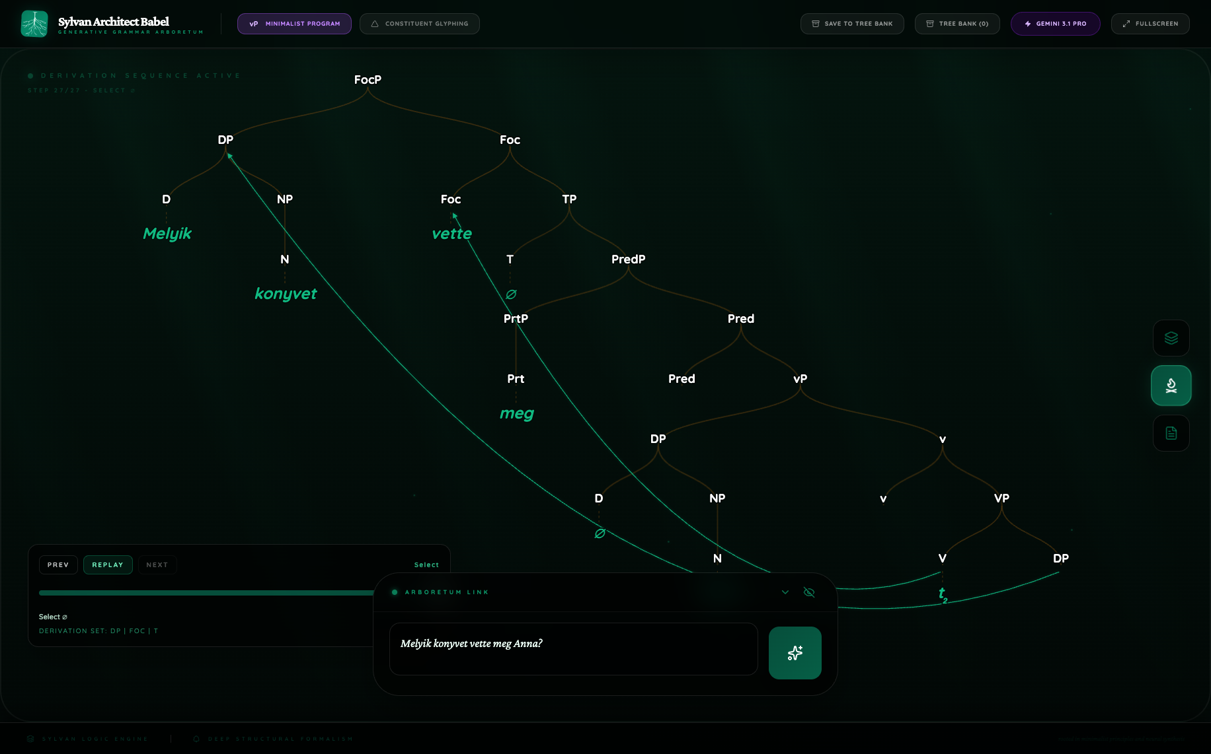Screen dimensions: 1211x754
Task: Click the Sylvan Architect Babel tree logo
Action: pyautogui.click(x=34, y=24)
